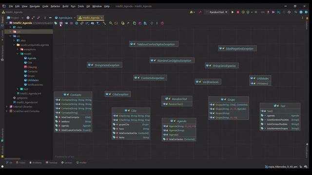Click the green copy-diagram icon in the diagram toolbar
Screen dimensions: 312x175
tap(135, 23)
